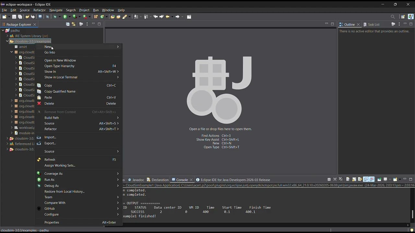Toggle Link with Editor in Package Explorer
415x233 pixels.
point(73,24)
